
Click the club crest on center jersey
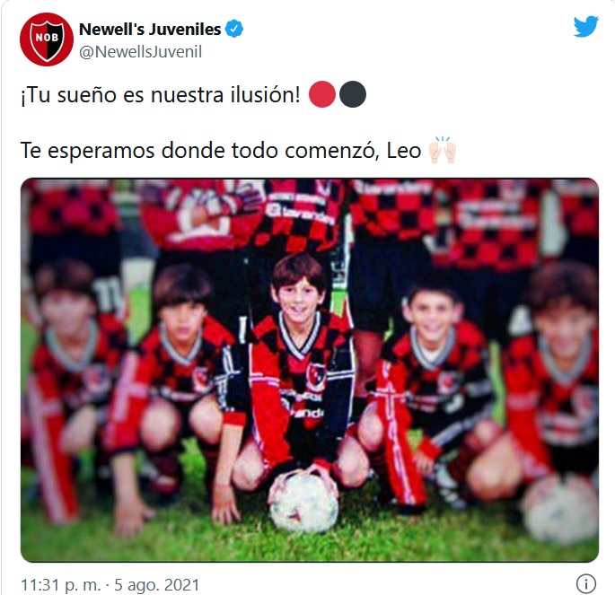click(317, 377)
